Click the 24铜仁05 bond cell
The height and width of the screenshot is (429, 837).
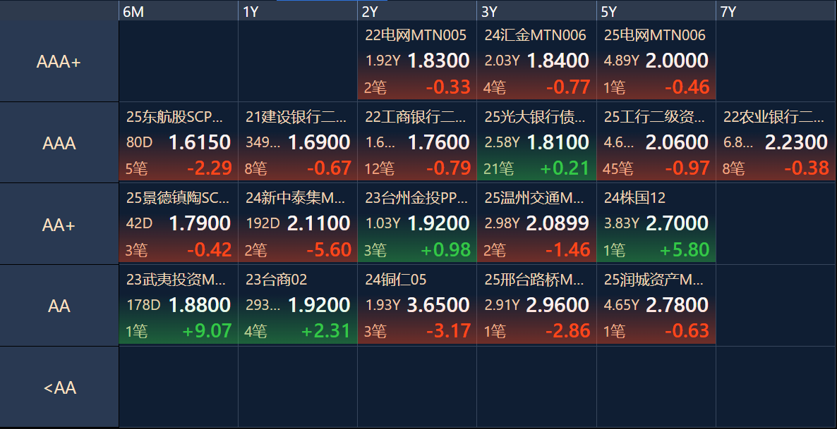pos(417,306)
